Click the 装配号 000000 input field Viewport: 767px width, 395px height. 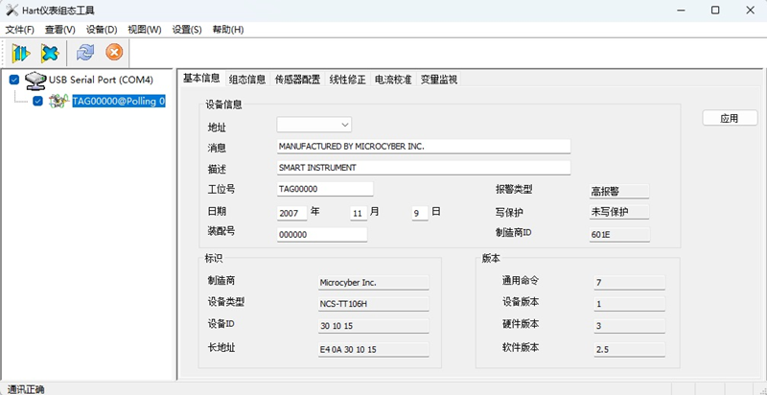click(x=322, y=235)
